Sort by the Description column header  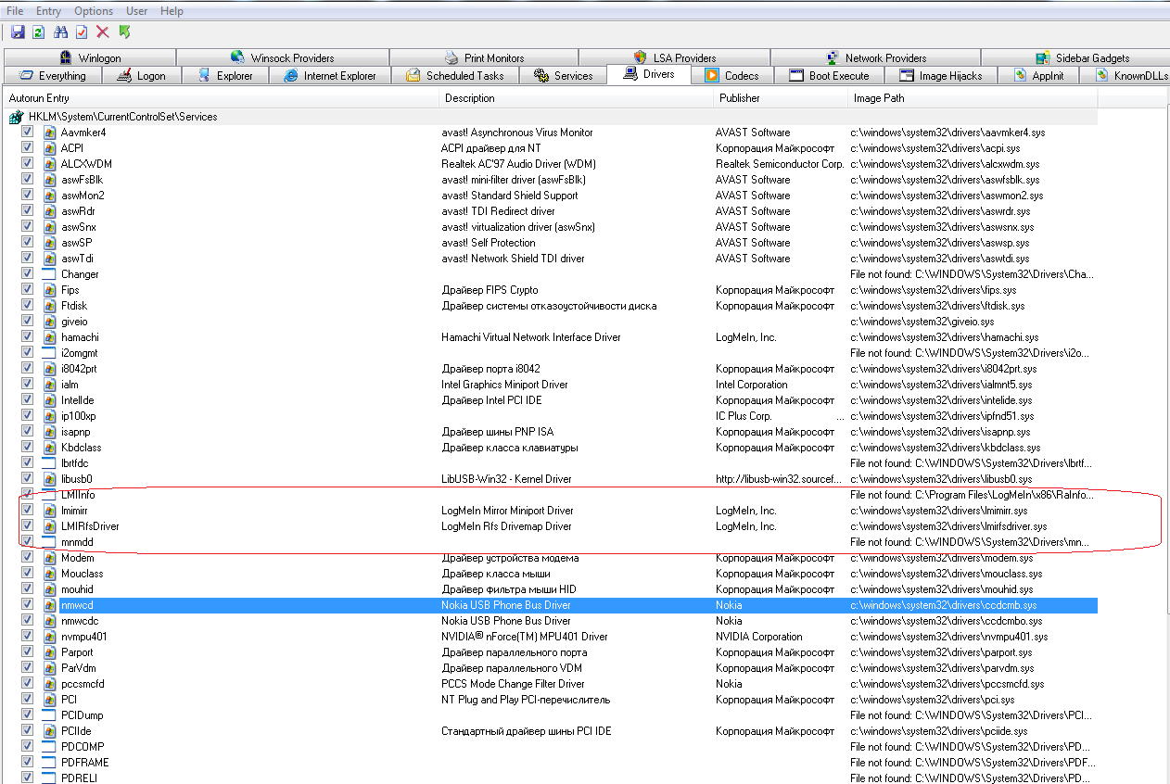(576, 98)
